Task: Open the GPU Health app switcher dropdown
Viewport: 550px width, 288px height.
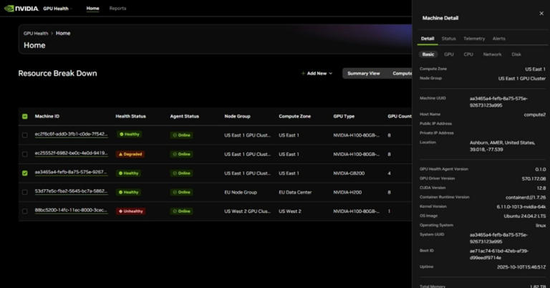Action: point(58,9)
